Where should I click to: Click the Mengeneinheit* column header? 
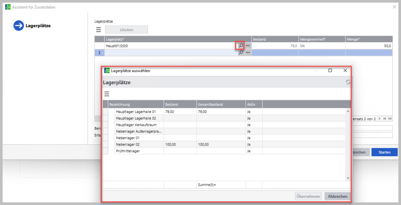[x=322, y=40]
